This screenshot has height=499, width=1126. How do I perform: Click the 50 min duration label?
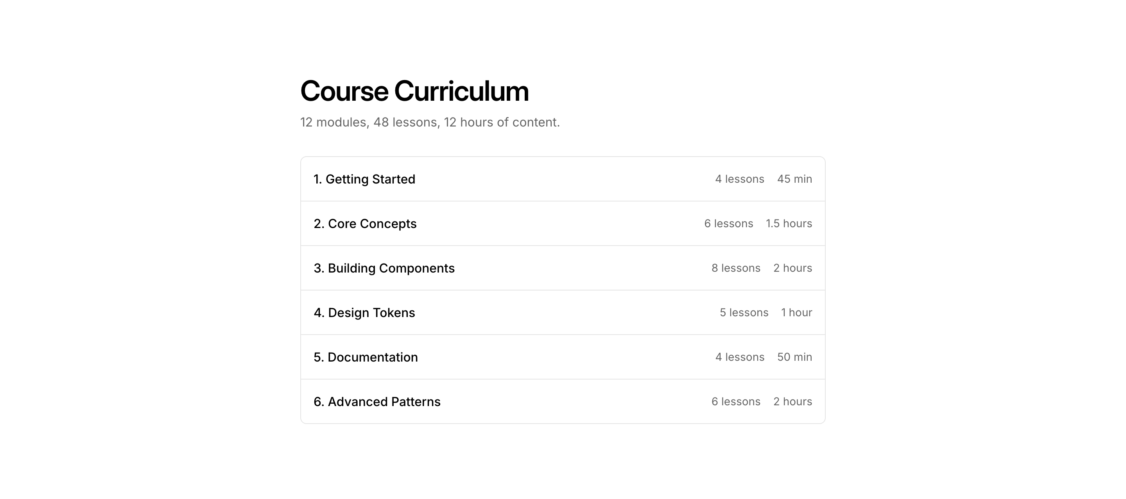(794, 357)
